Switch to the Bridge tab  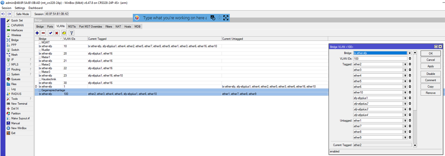[x=40, y=27]
